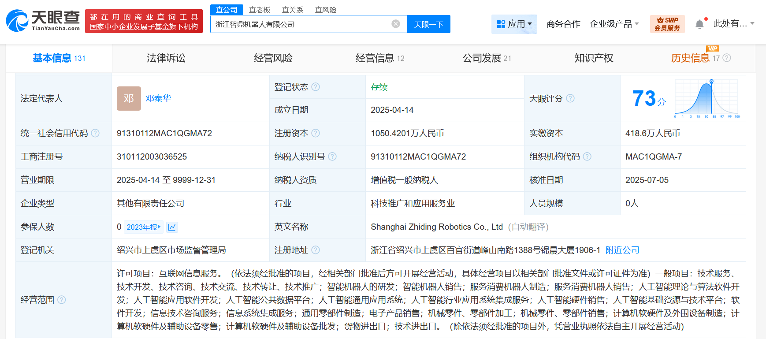Image resolution: width=766 pixels, height=339 pixels.
Task: Select approval date 2025-07-05
Action: [647, 180]
